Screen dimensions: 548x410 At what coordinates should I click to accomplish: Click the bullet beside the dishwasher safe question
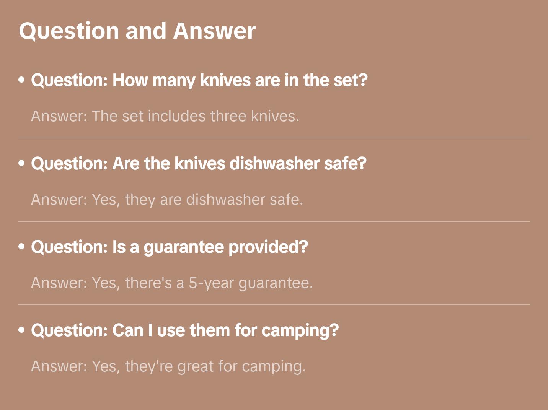[22, 164]
